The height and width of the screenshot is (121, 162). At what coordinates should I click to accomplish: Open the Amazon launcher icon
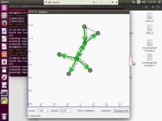pos(4,62)
